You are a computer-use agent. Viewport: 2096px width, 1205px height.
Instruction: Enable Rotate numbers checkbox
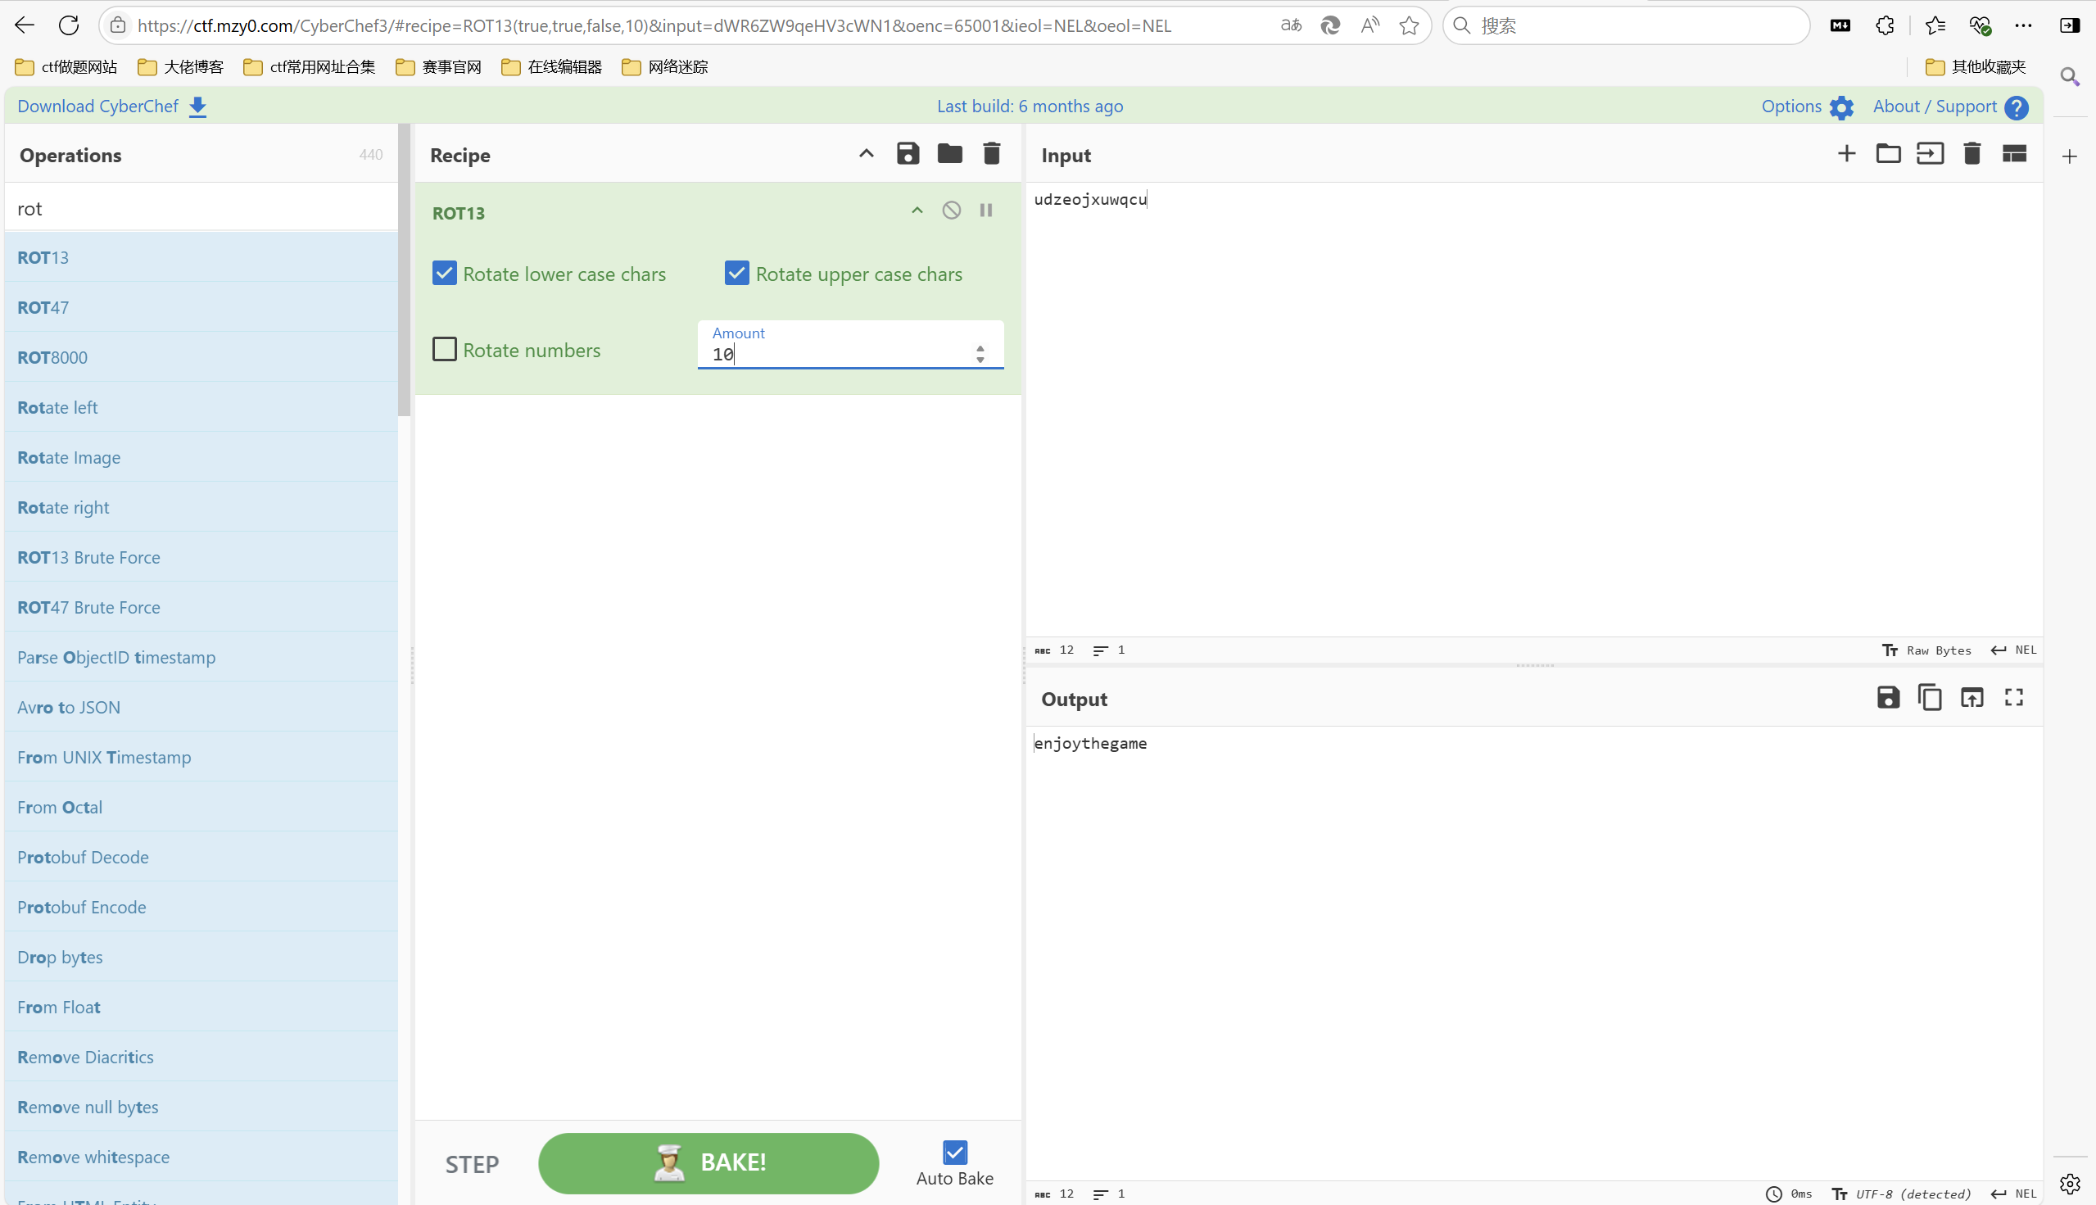click(445, 349)
